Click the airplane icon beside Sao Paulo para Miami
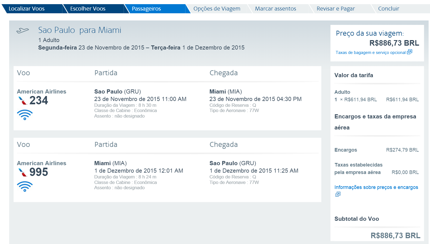 (x=22, y=30)
